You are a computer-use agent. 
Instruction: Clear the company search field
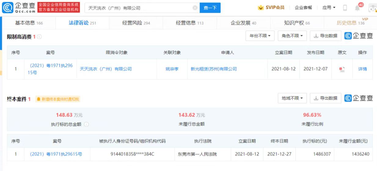click(195, 8)
